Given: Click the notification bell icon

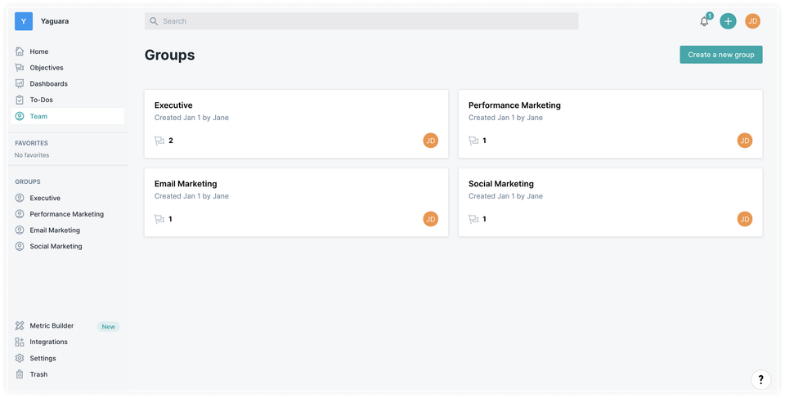Looking at the screenshot, I should click(x=704, y=21).
